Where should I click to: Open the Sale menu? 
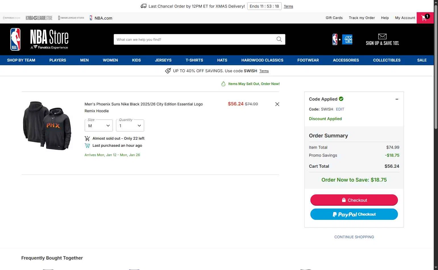[x=422, y=60]
